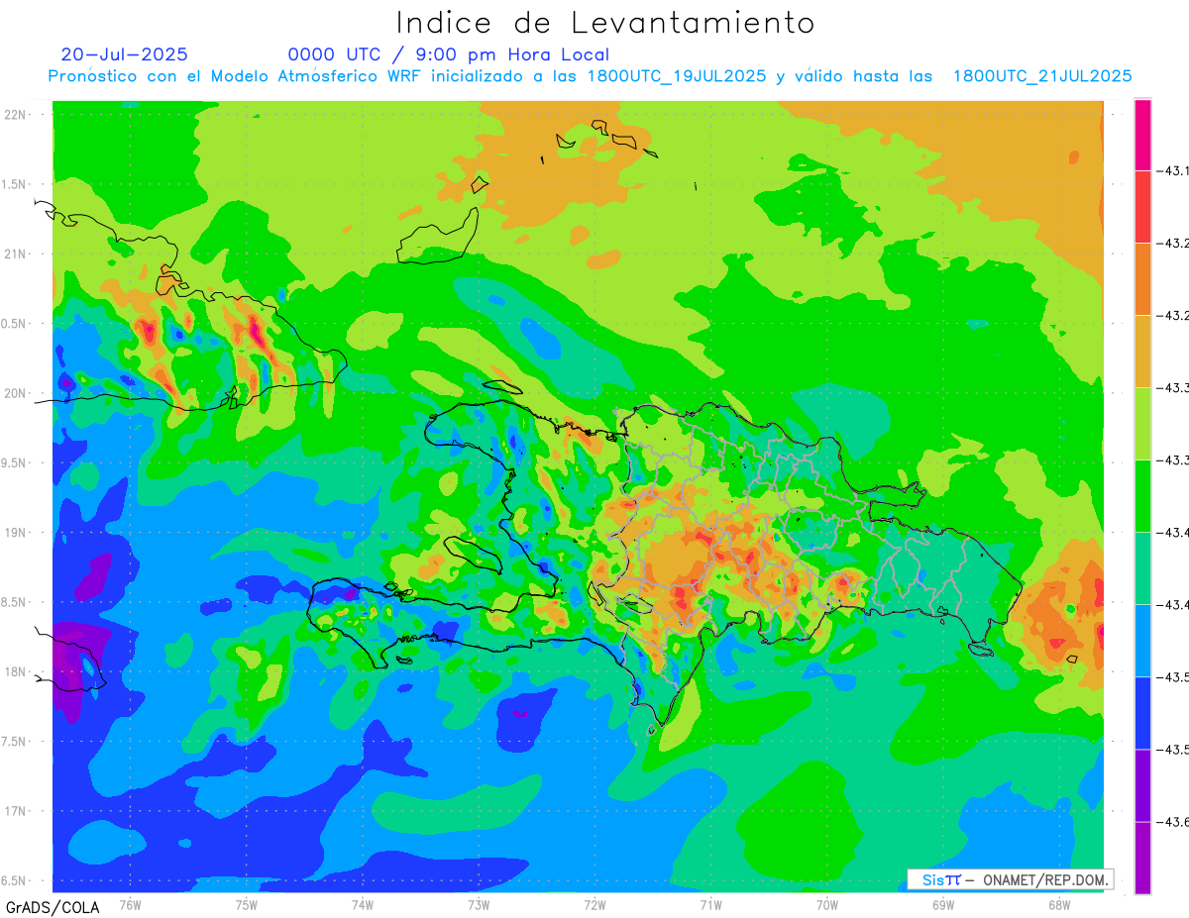Image resolution: width=1189 pixels, height=918 pixels.
Task: Click the 9.5N latitude label
Action: point(14,462)
